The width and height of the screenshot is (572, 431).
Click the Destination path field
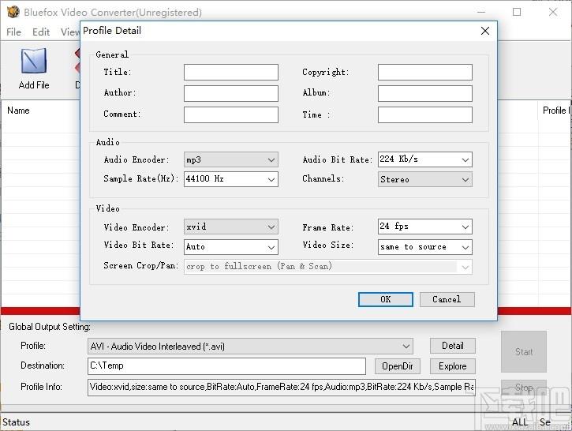pyautogui.click(x=226, y=366)
